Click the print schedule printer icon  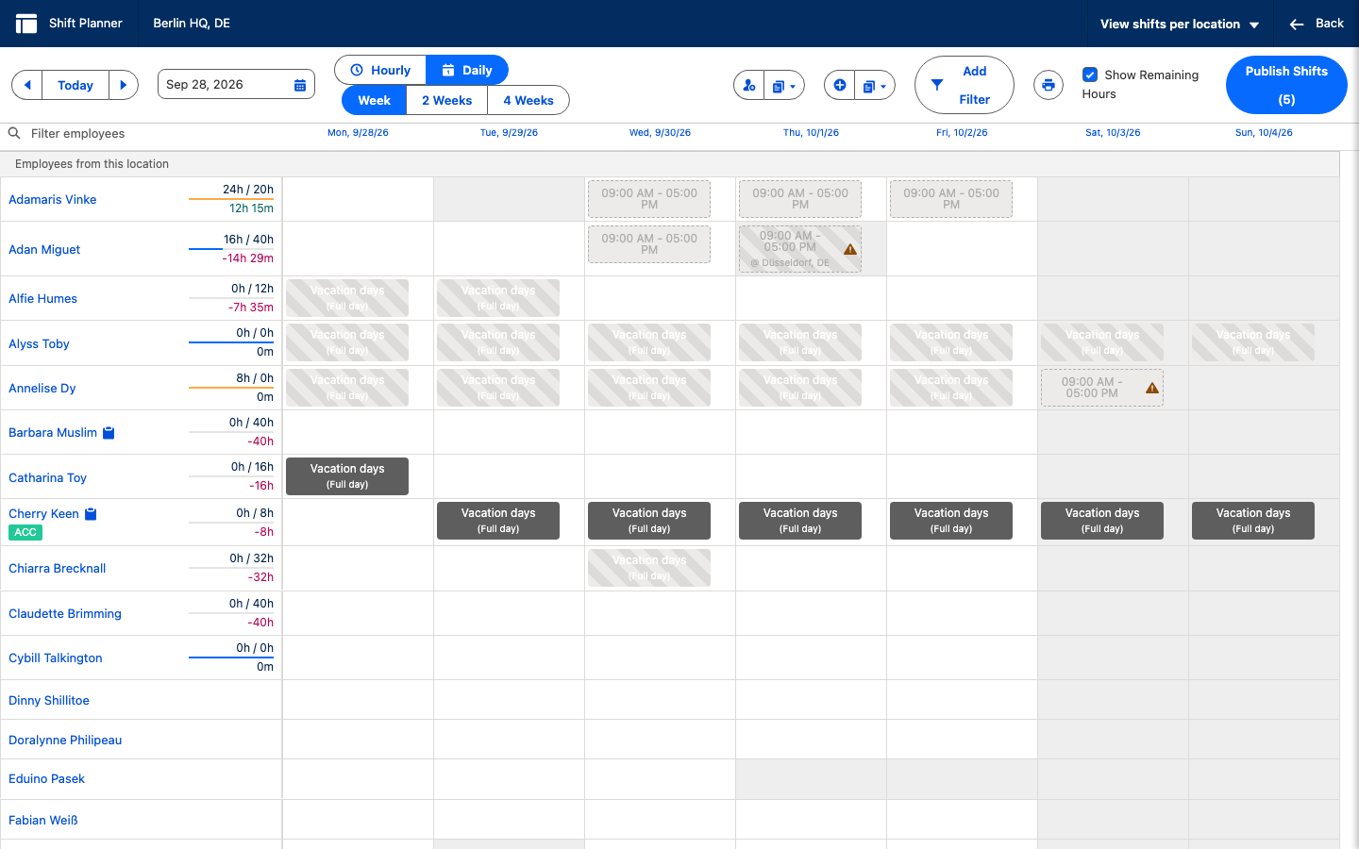[1049, 85]
